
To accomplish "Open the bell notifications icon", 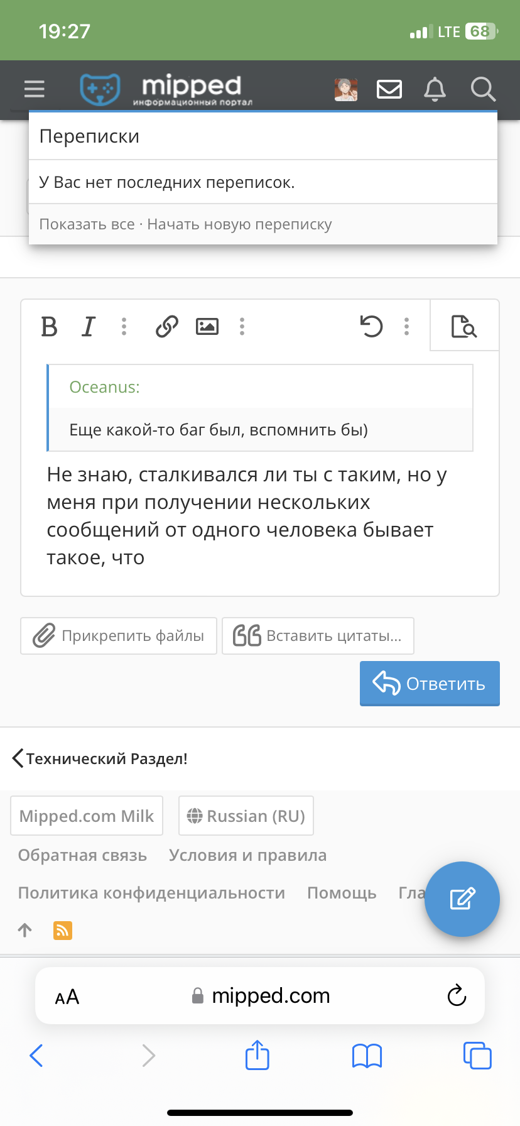I will tap(435, 89).
